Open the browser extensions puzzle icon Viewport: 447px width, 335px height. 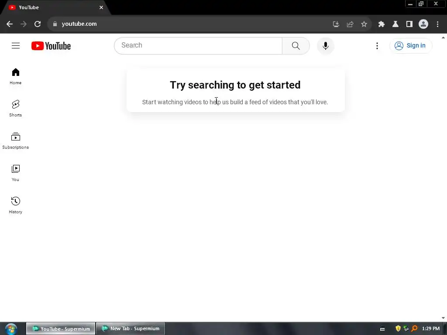point(381,24)
